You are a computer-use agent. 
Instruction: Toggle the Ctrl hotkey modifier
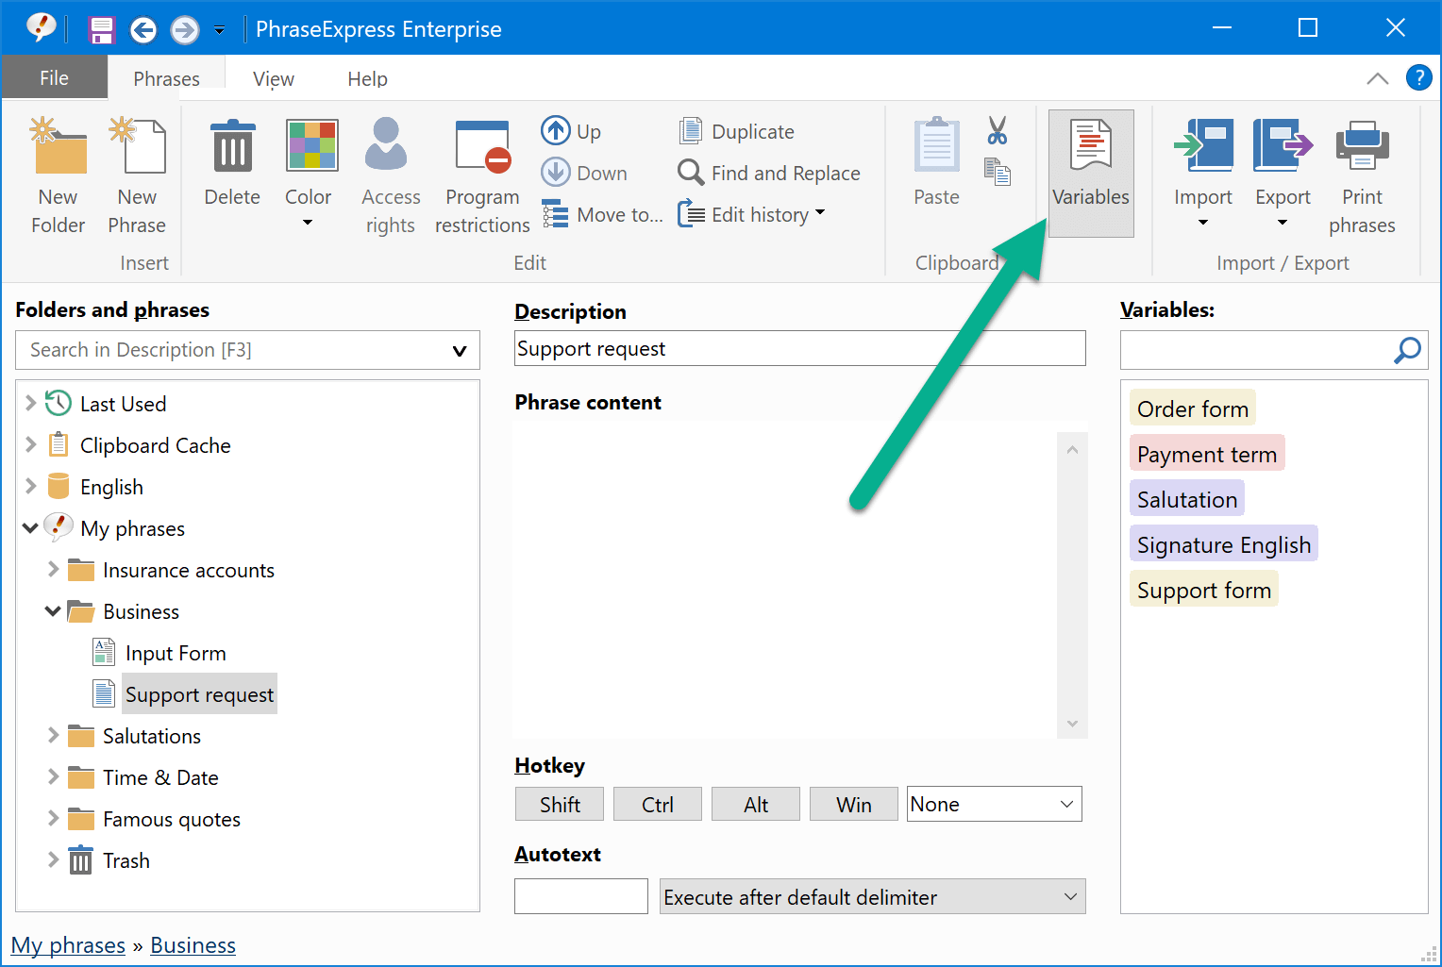point(658,804)
